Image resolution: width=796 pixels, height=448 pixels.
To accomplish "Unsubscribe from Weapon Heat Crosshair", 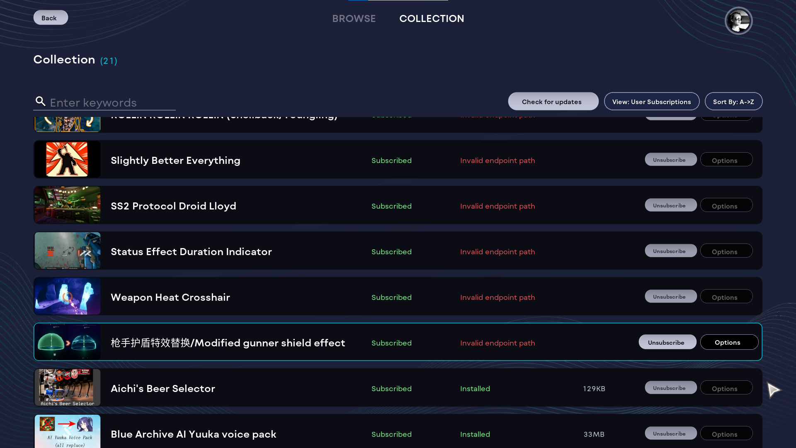I will (670, 297).
